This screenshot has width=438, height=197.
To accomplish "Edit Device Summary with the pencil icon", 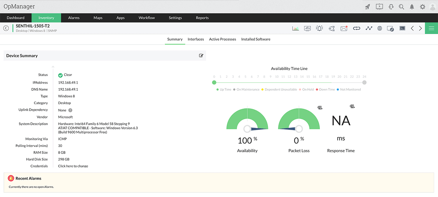I will tap(201, 55).
